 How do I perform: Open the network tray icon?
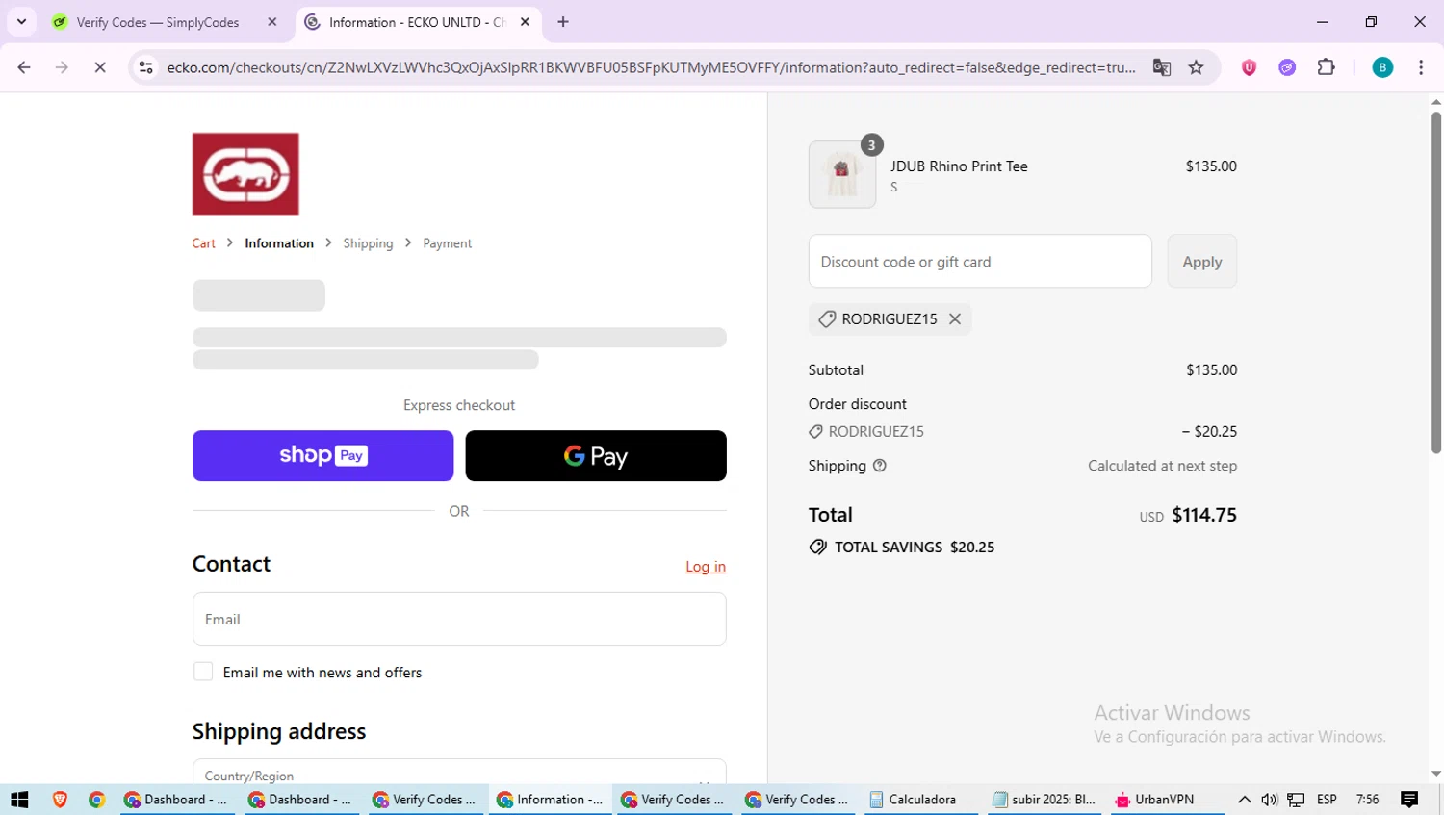(x=1297, y=800)
